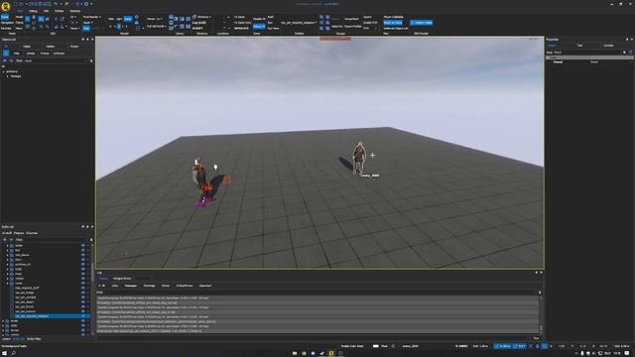The height and width of the screenshot is (357, 635).
Task: Collapse the Entity section in Properties
Action: [x=548, y=58]
